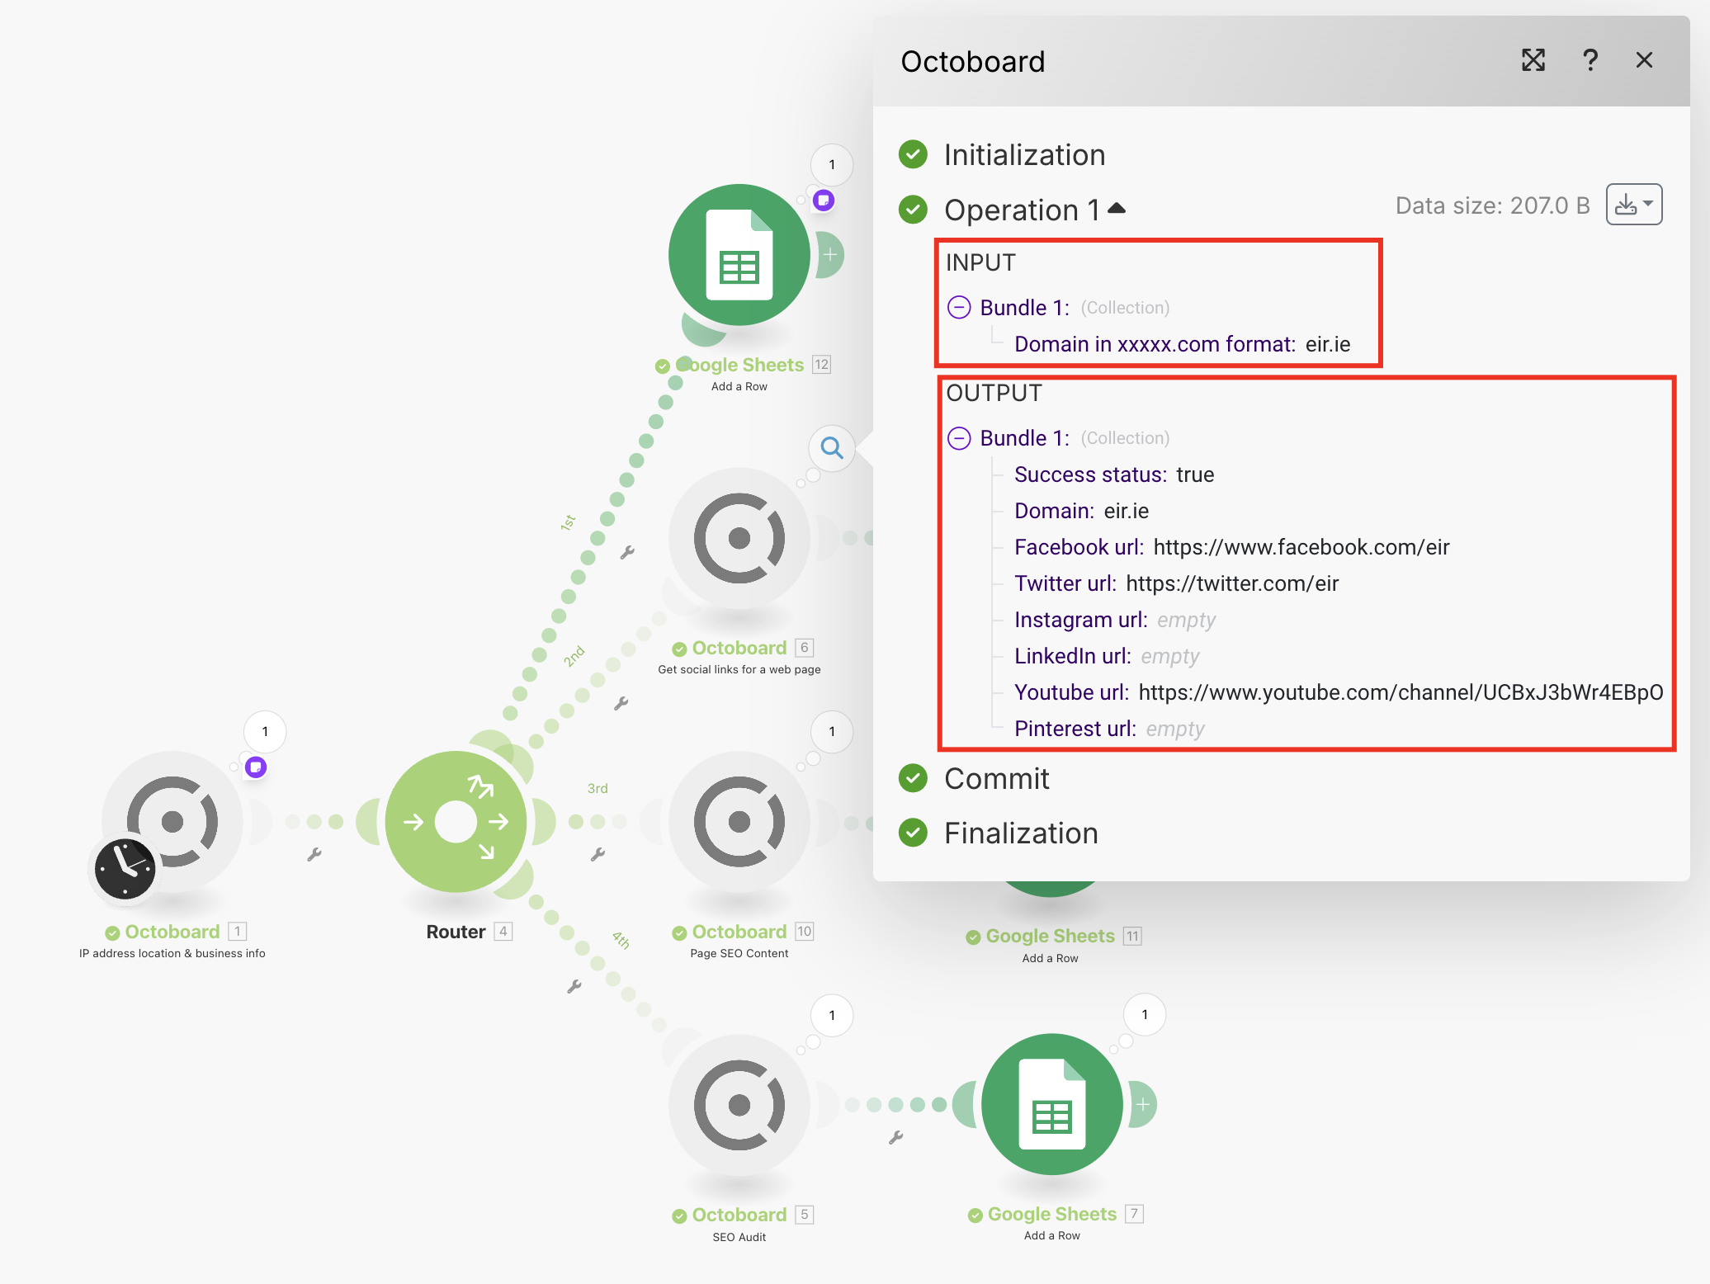Click the Youtube url output value
This screenshot has height=1284, width=1710.
click(1400, 692)
